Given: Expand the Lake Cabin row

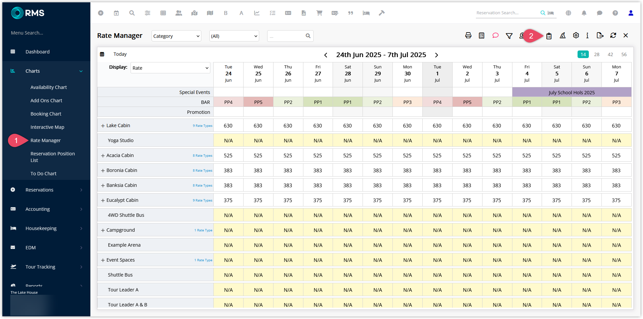Looking at the screenshot, I should click(x=103, y=126).
